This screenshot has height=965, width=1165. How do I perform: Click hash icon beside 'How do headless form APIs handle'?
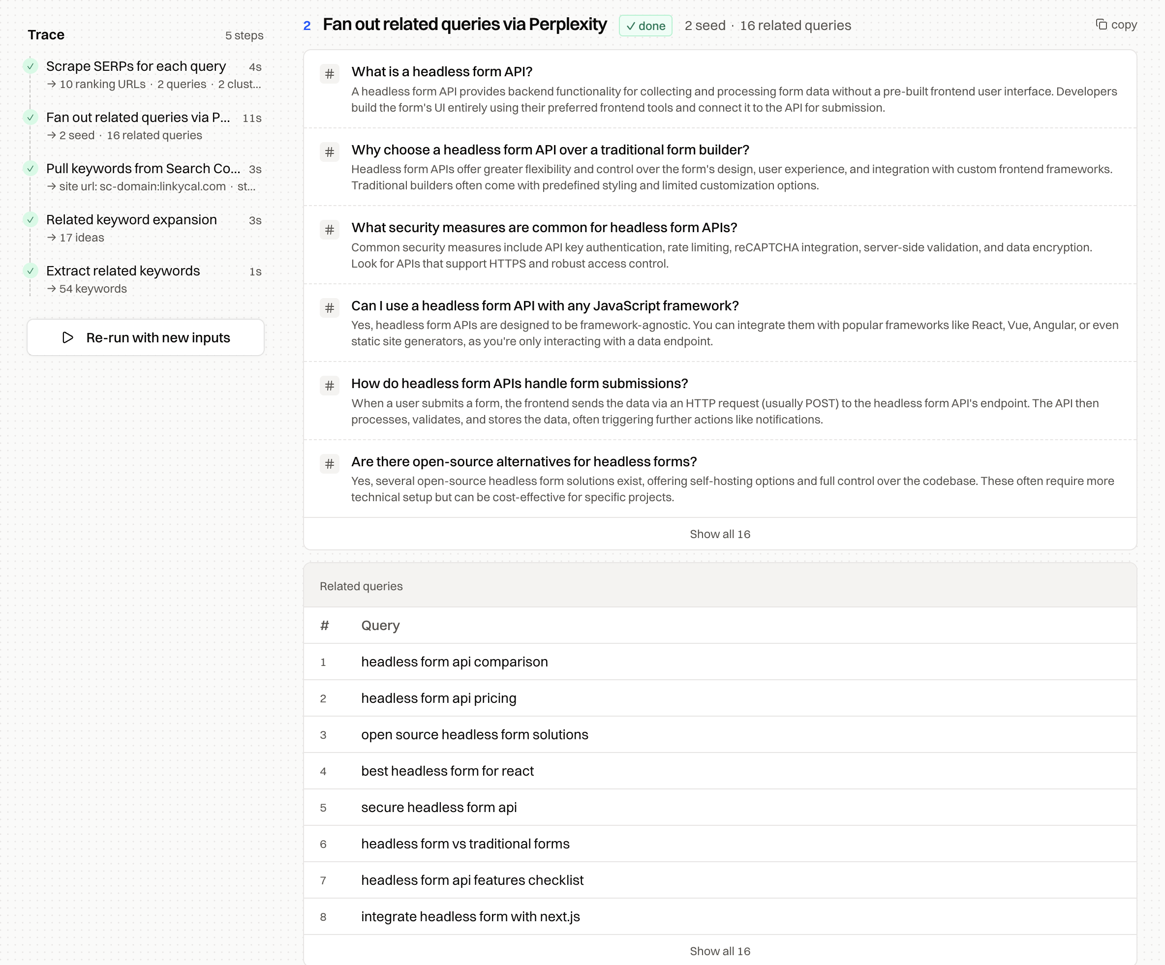coord(330,386)
